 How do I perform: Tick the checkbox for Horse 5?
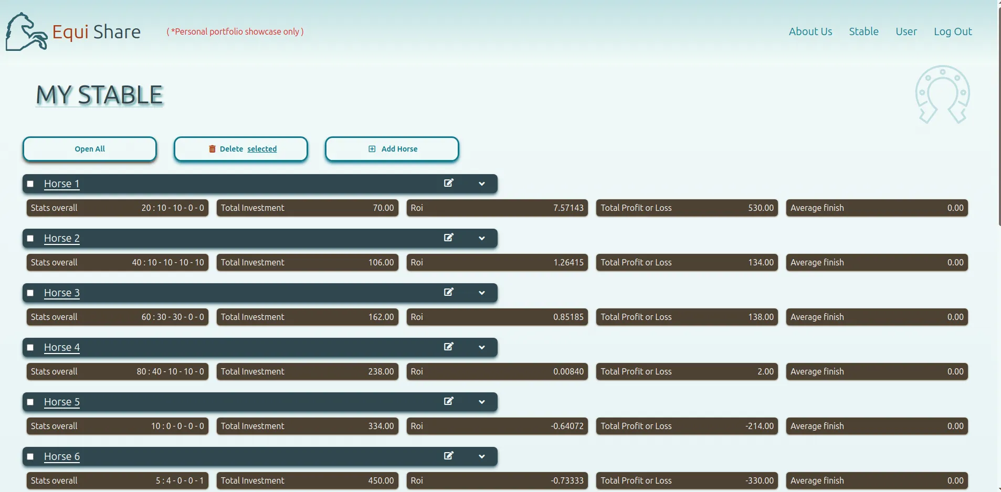point(30,402)
